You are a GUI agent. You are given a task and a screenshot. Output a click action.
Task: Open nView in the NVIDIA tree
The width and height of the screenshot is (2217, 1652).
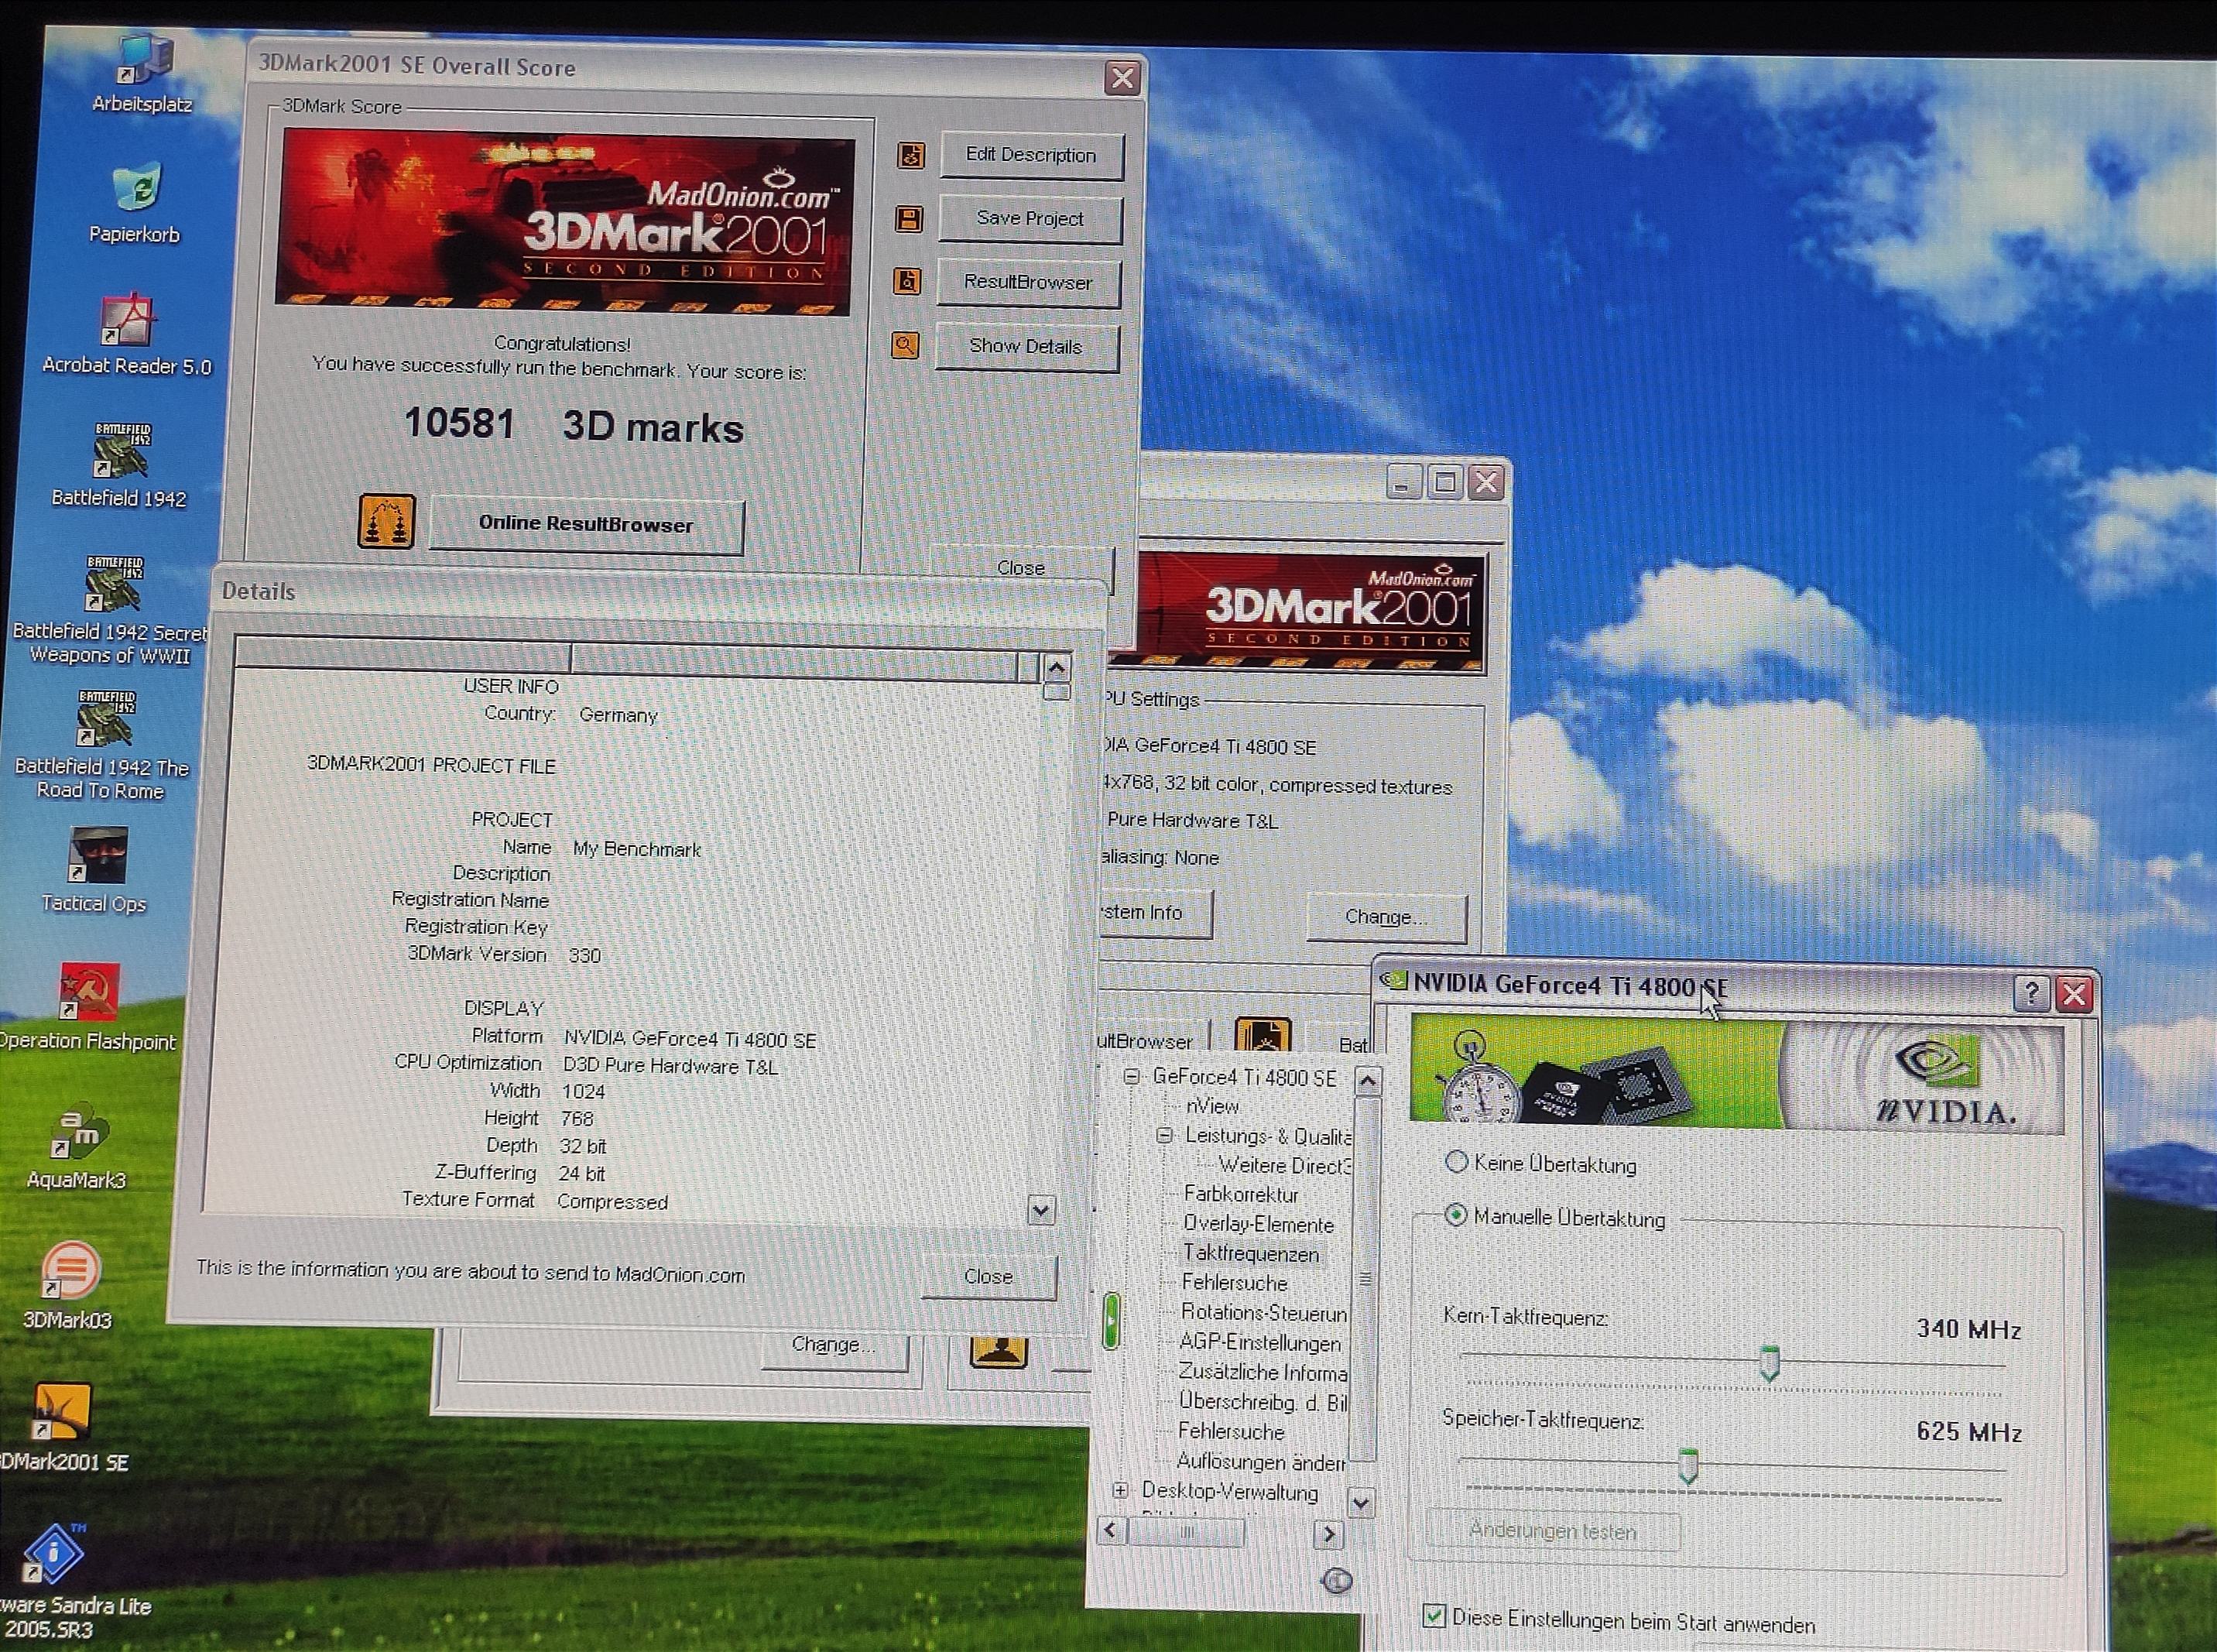[x=1212, y=1106]
